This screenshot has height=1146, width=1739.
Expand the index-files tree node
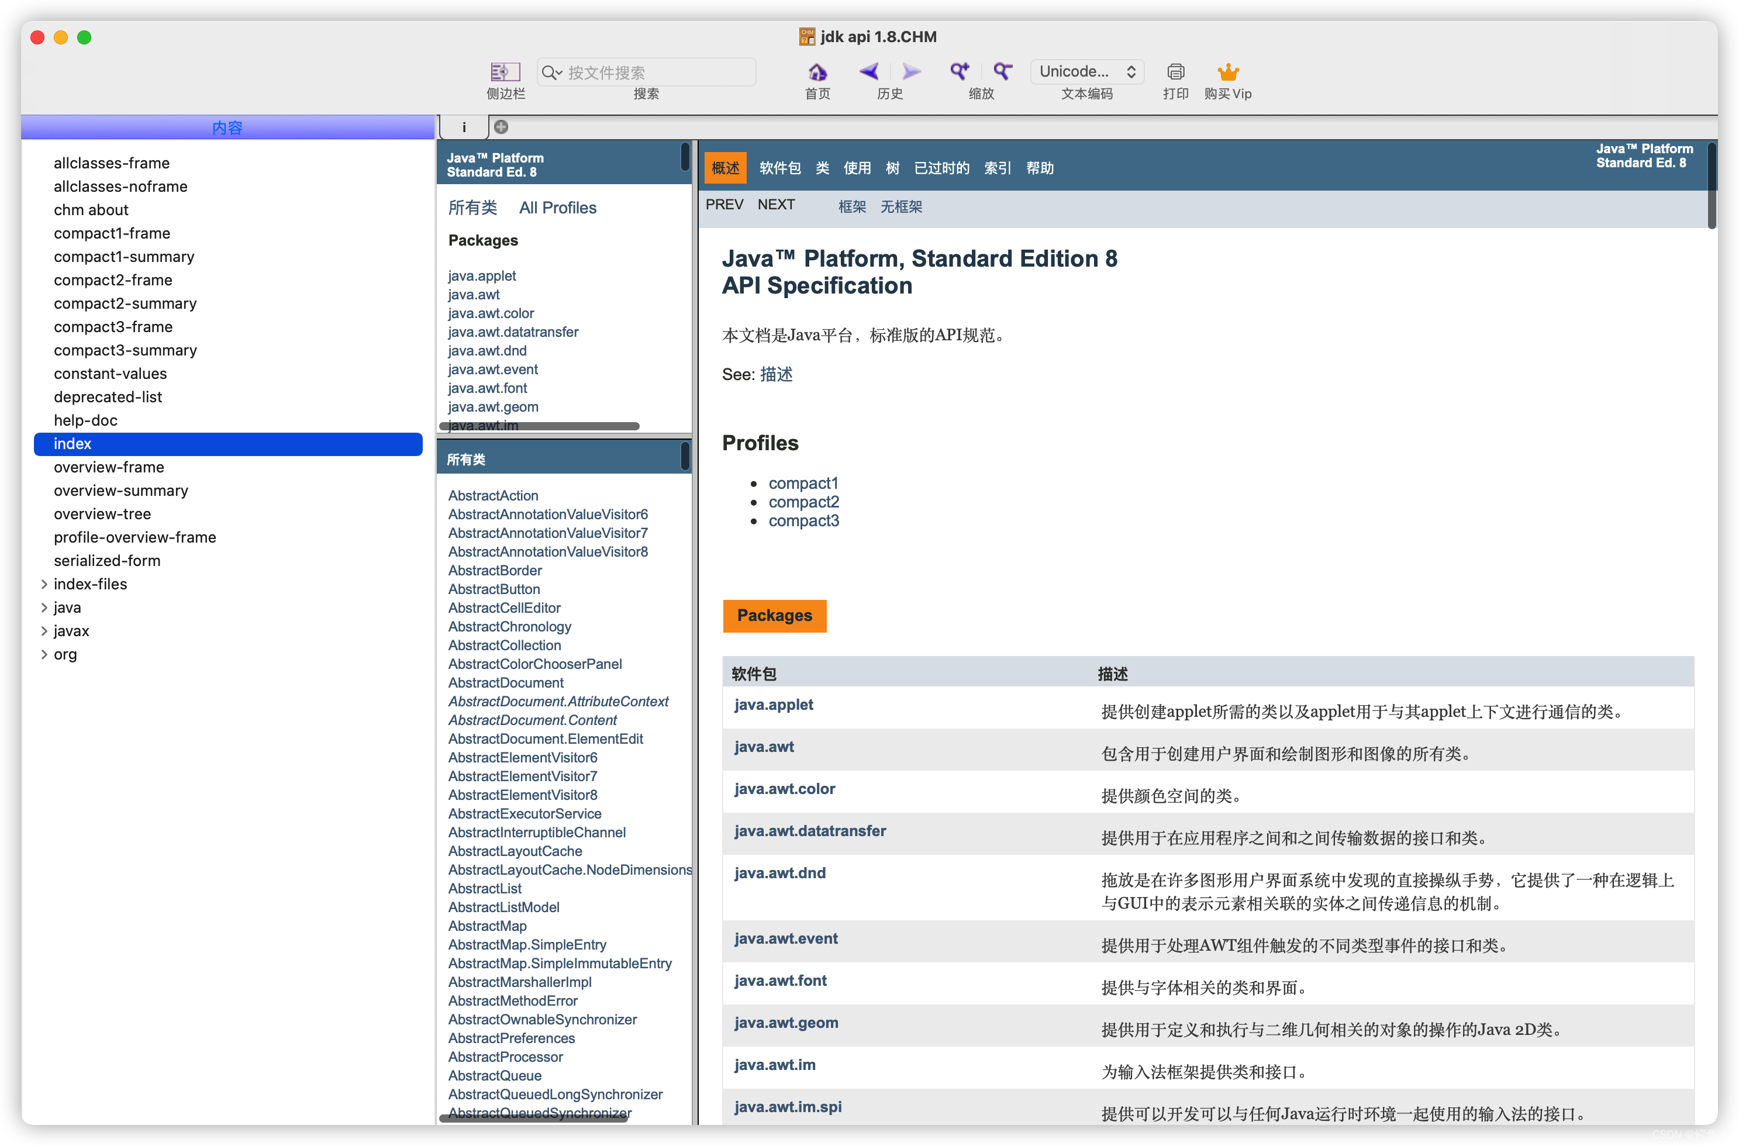[44, 584]
